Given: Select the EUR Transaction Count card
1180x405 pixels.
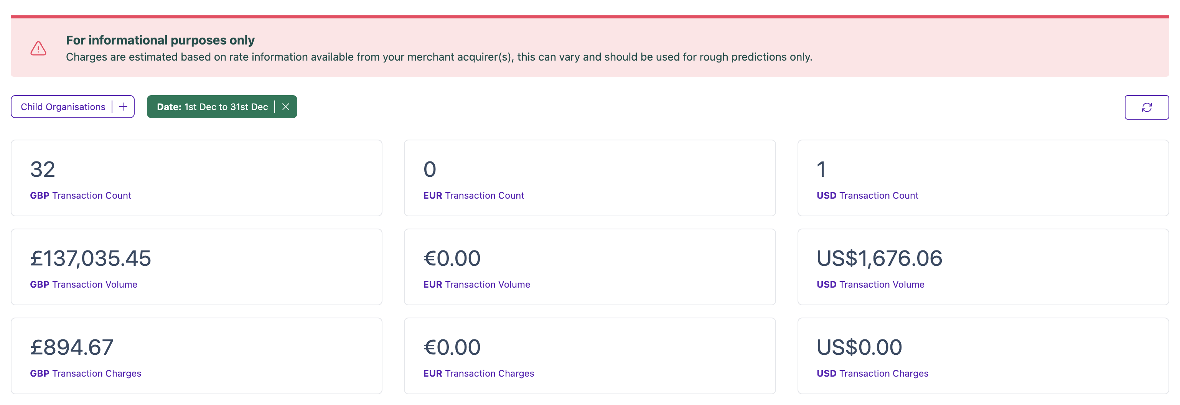Looking at the screenshot, I should (590, 178).
